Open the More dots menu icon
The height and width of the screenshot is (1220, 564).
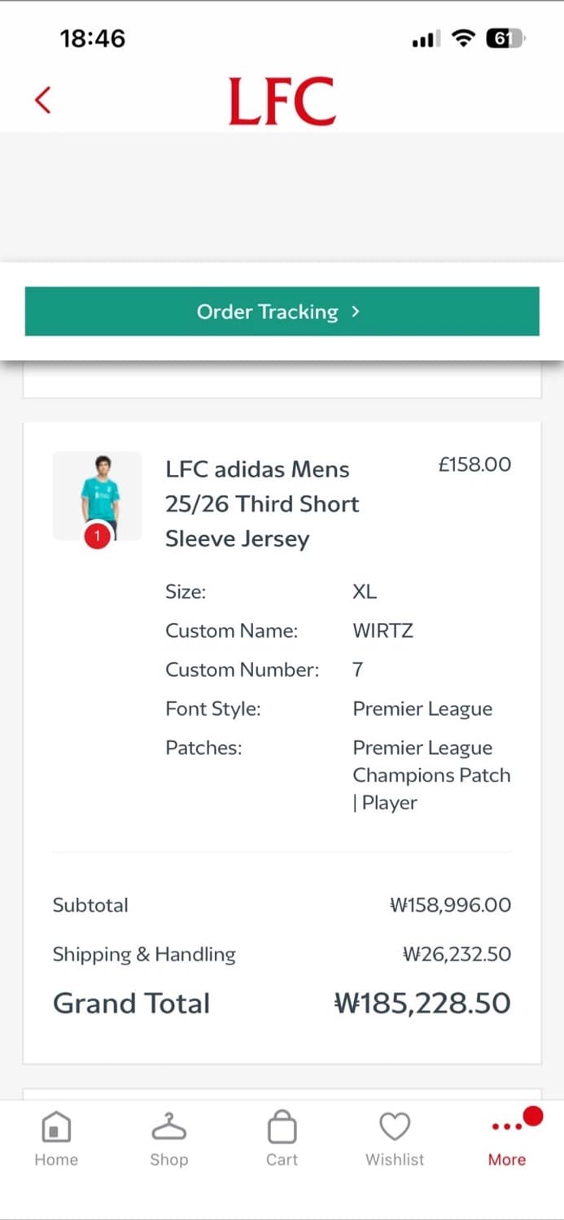tap(507, 1127)
